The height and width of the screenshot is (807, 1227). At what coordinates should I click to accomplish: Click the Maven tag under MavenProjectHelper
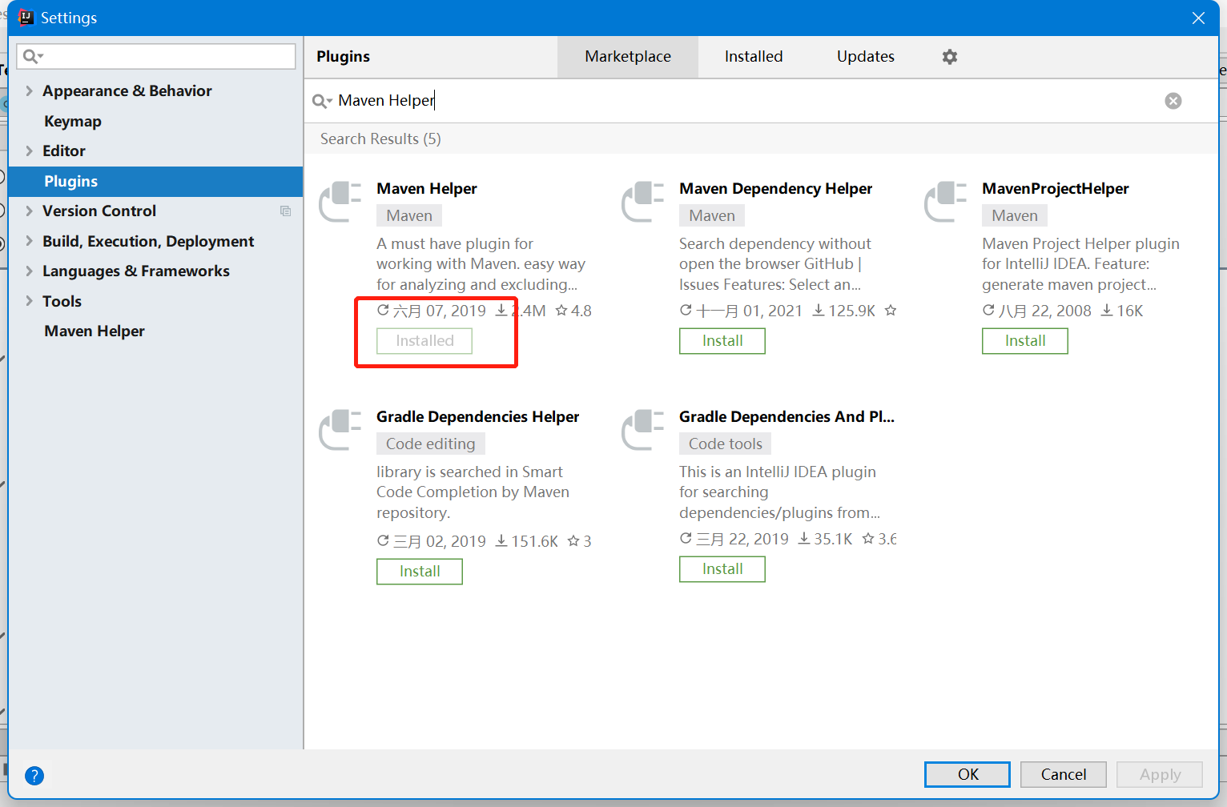point(1015,215)
